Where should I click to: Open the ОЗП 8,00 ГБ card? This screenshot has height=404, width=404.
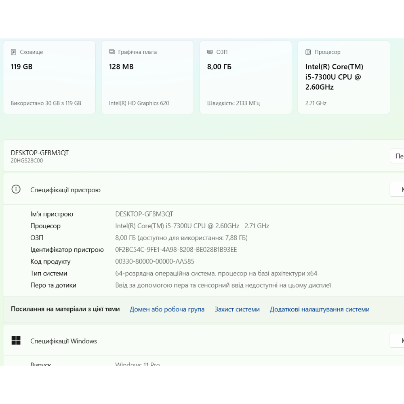pyautogui.click(x=246, y=77)
